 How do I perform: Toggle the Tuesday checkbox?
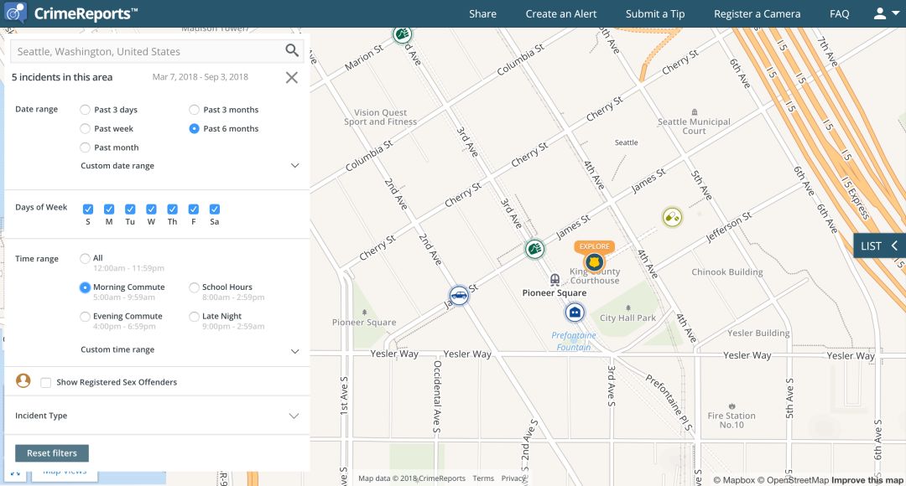point(130,209)
